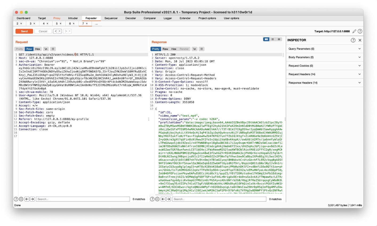The image size is (377, 226).
Task: Open the Sequencer tab
Action: click(x=111, y=18)
